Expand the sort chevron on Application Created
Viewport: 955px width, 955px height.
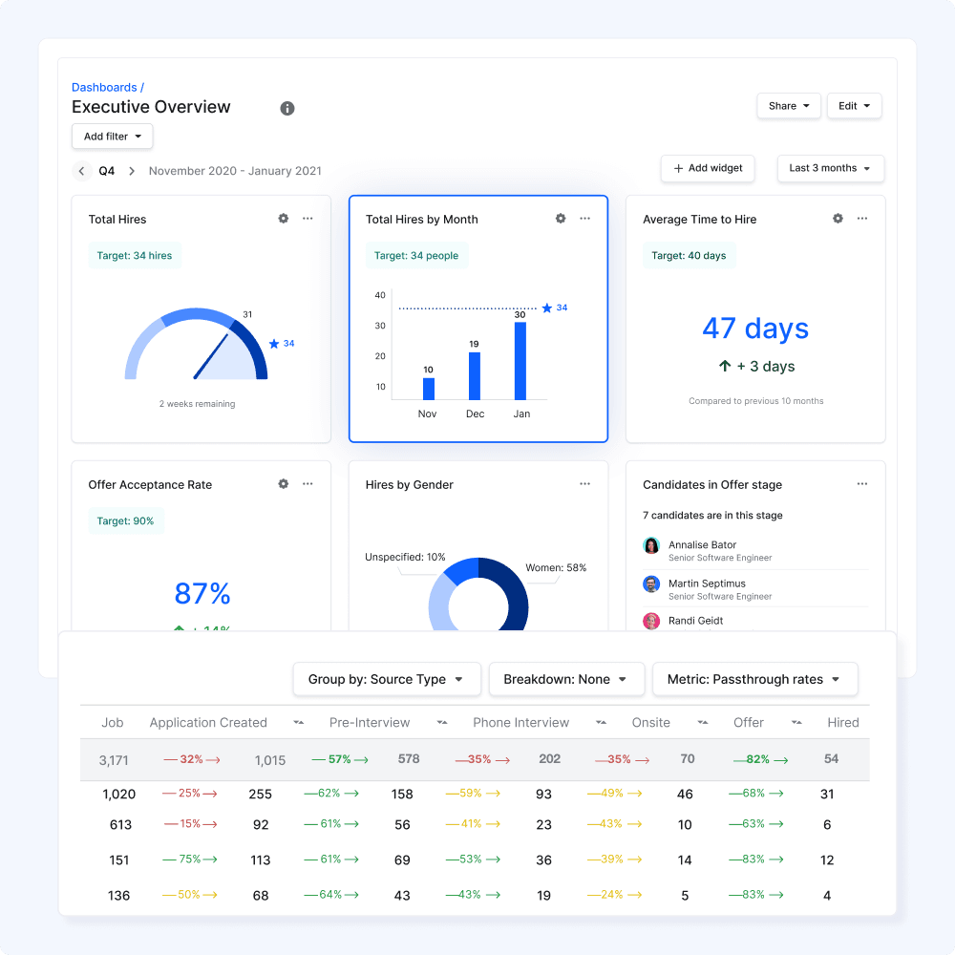coord(297,723)
